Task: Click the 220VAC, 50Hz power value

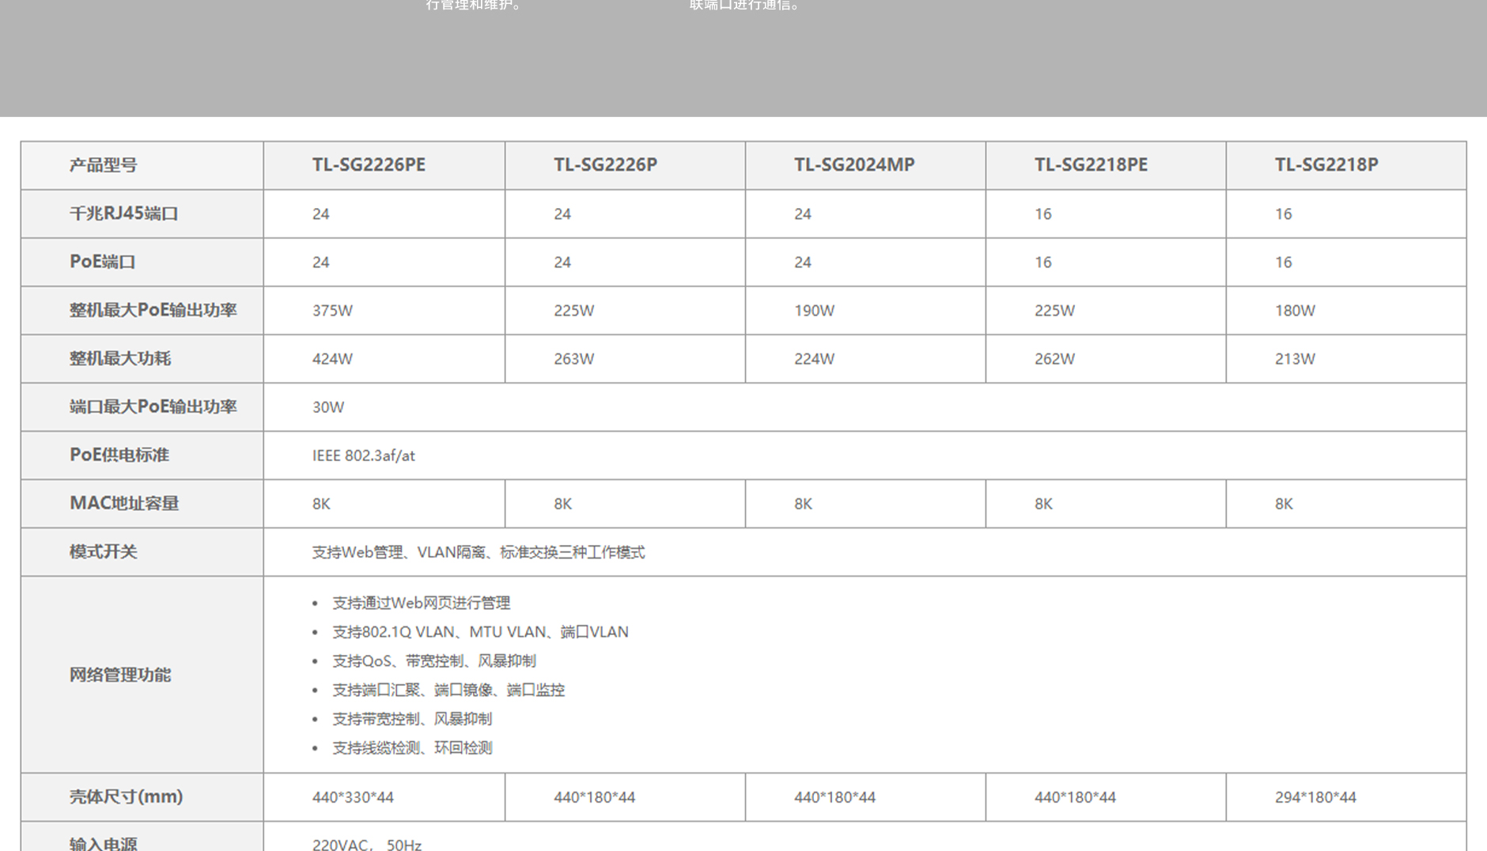Action: (x=366, y=844)
